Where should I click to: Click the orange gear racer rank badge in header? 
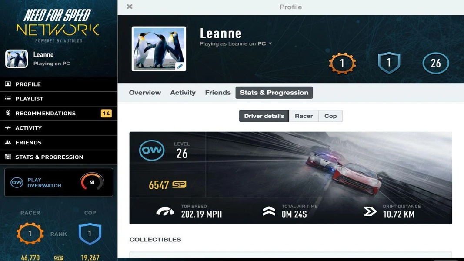pos(342,63)
